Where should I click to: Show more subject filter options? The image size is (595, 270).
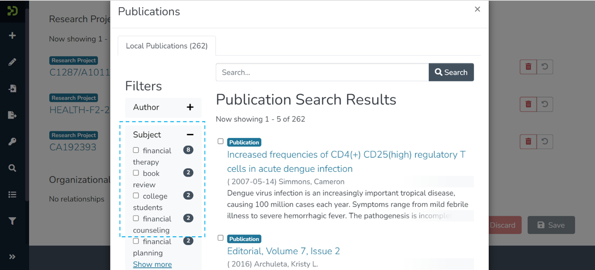[152, 264]
